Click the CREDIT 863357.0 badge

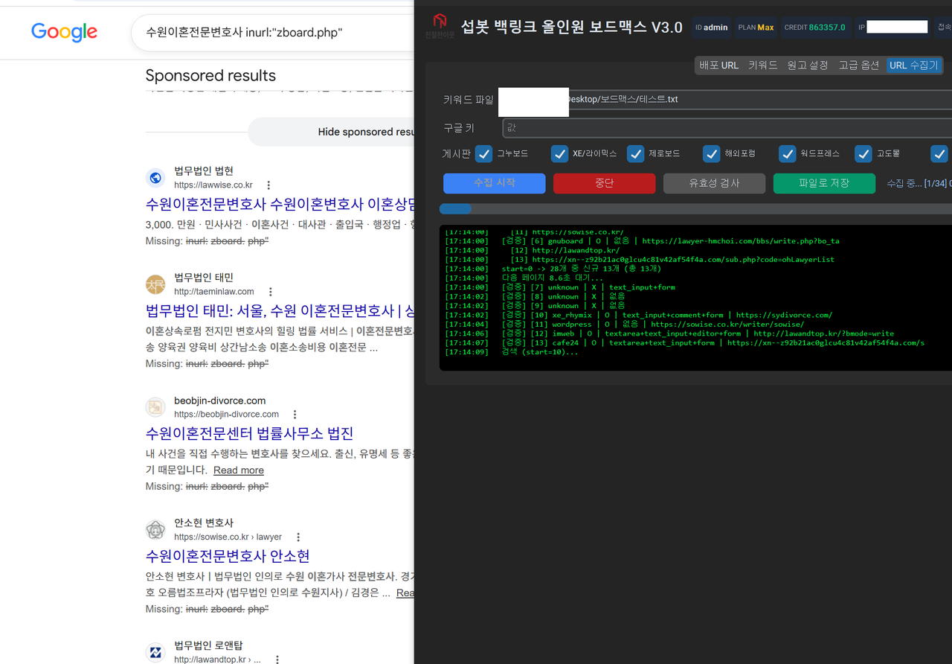click(x=814, y=28)
